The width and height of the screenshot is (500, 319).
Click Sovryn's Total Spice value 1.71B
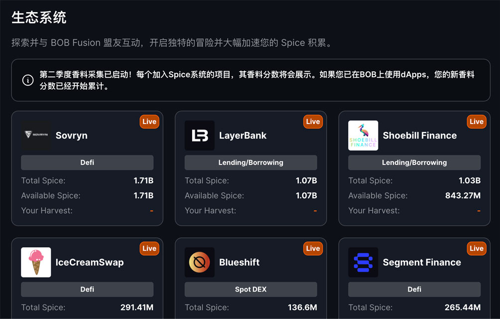[x=143, y=180]
